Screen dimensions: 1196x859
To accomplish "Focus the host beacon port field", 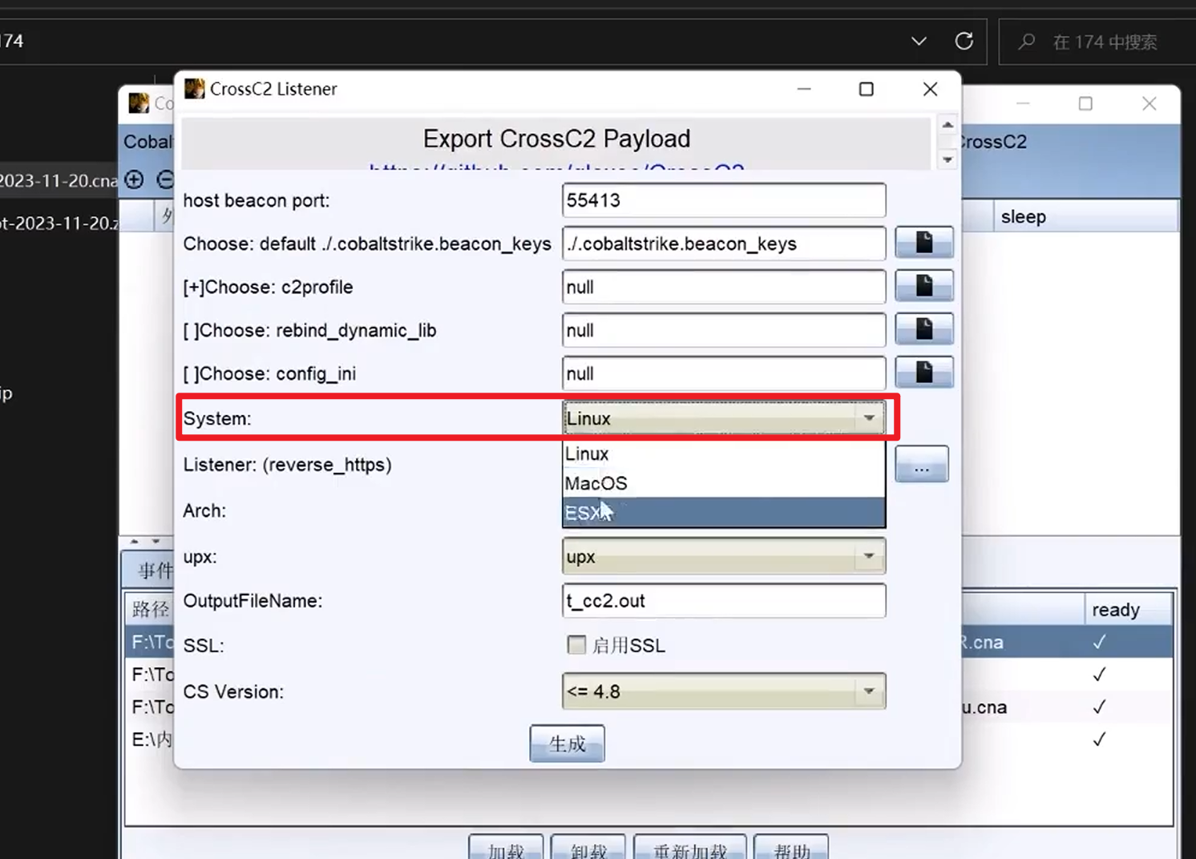I will (x=724, y=200).
